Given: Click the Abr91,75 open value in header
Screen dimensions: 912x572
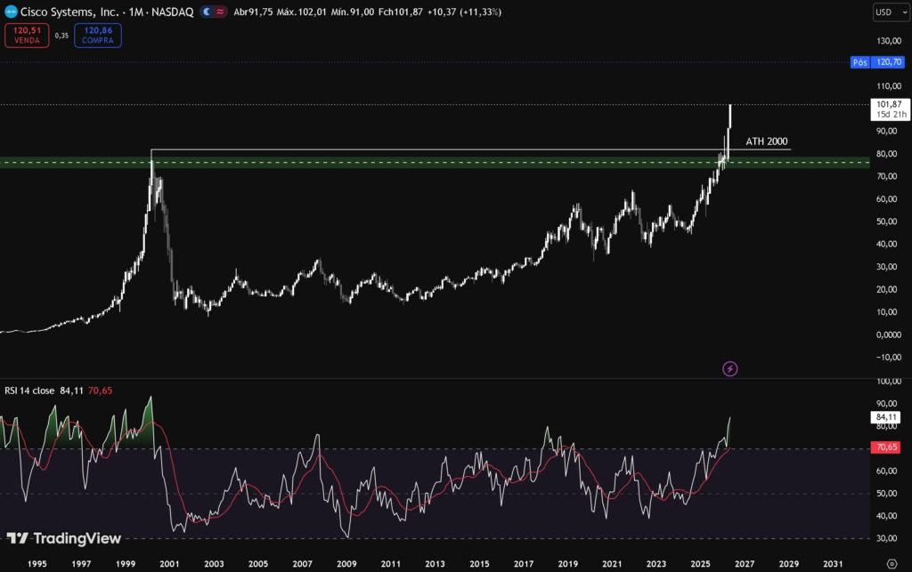Looking at the screenshot, I should tap(253, 12).
